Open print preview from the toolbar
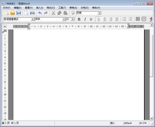 point(26,13)
